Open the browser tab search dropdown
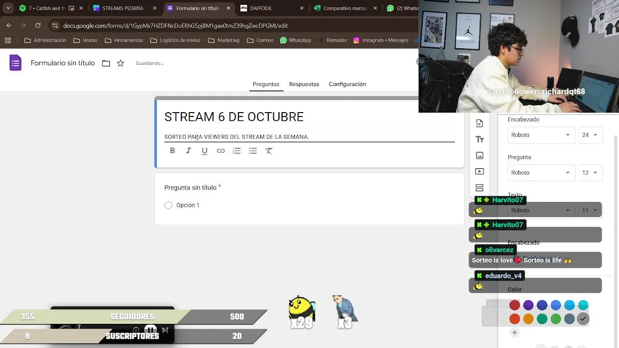Viewport: 619px width, 348px height. [8, 8]
